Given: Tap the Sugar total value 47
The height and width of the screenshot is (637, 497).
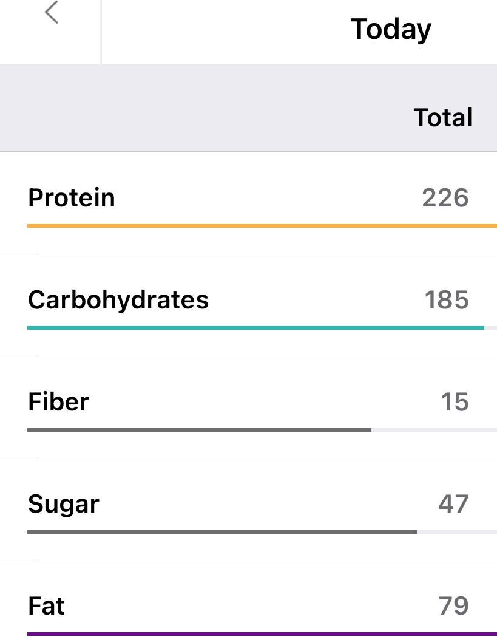Looking at the screenshot, I should (453, 504).
